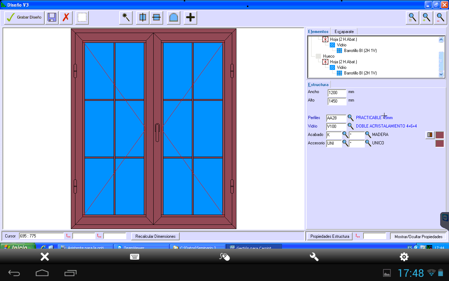The image size is (449, 281).
Task: Select the Hueco node in the tree
Action: [328, 56]
